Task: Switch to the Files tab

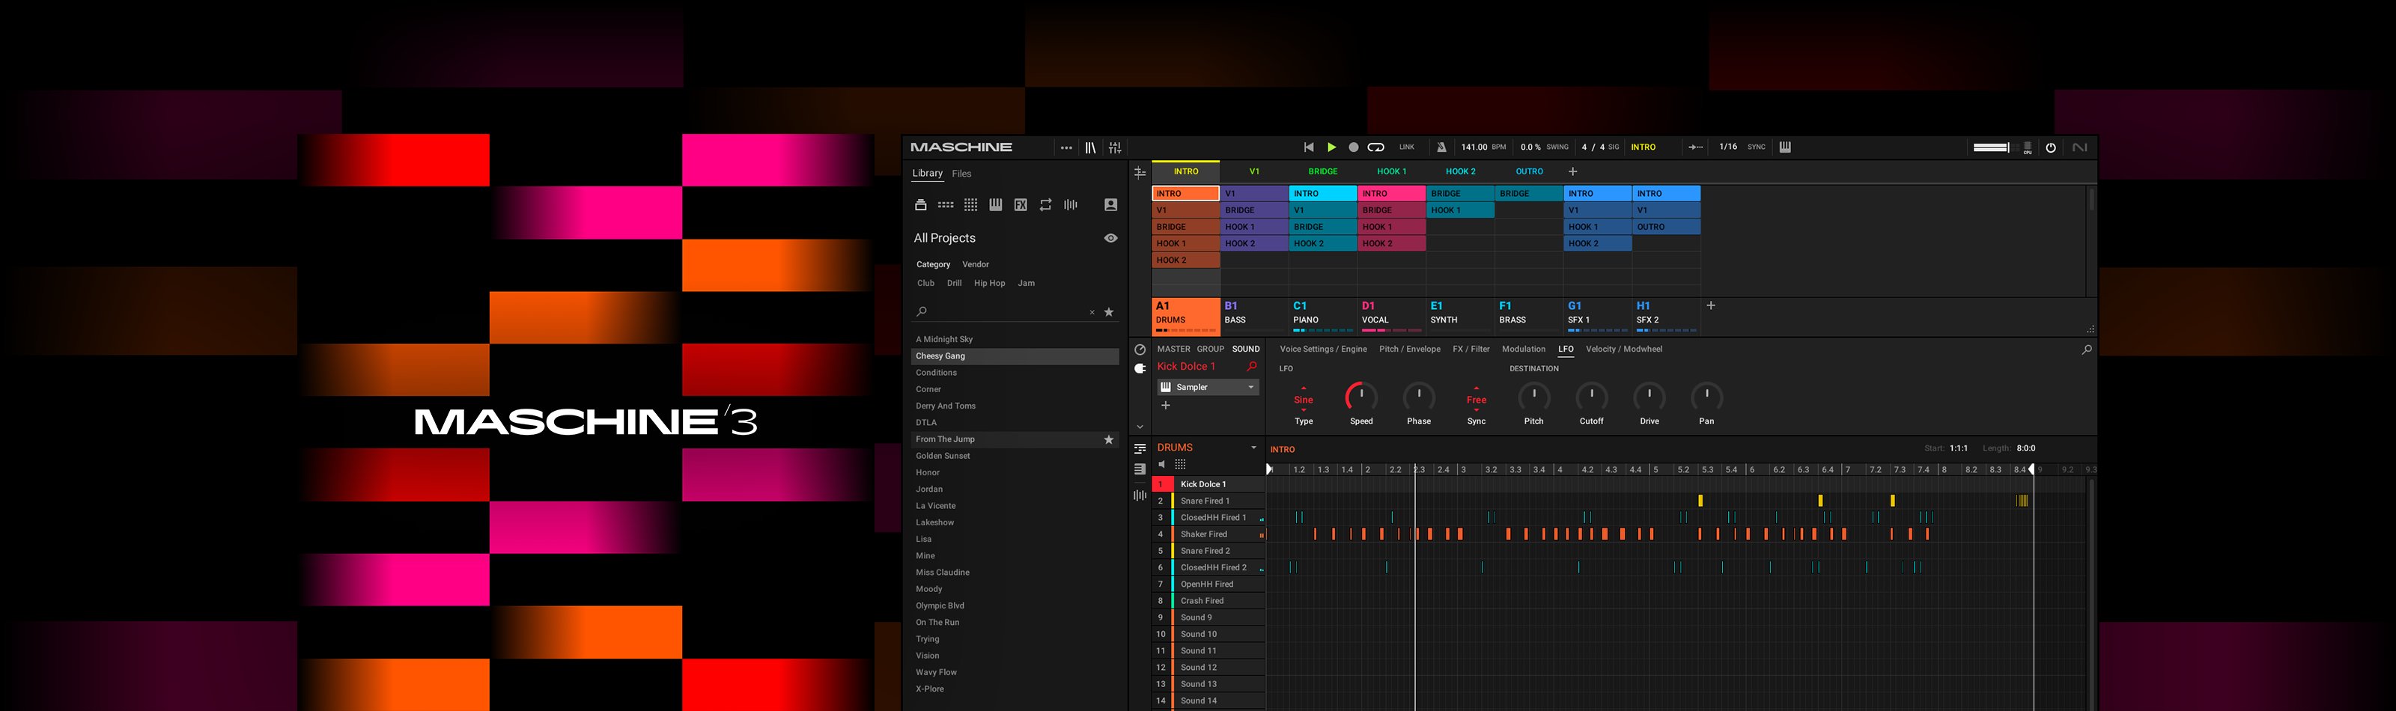Action: 961,174
